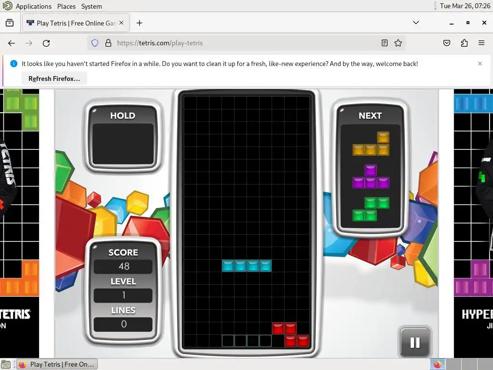Switch to the Play Tetris tab
This screenshot has width=493, height=370.
(x=76, y=23)
